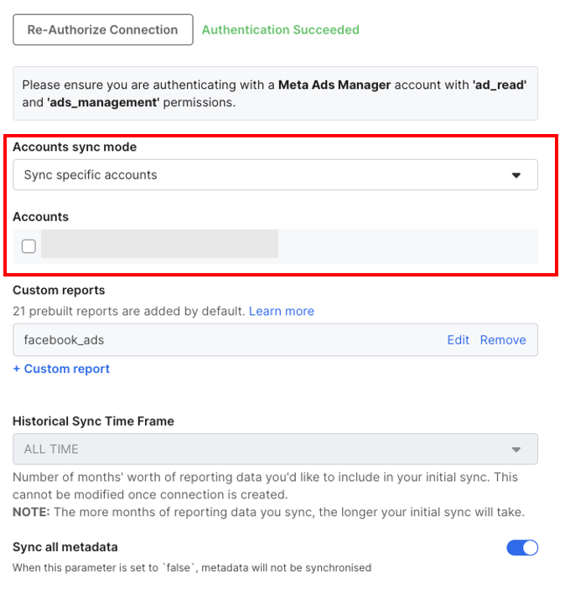This screenshot has height=615, width=565.
Task: Click the Custom reports heading
Action: click(x=59, y=290)
